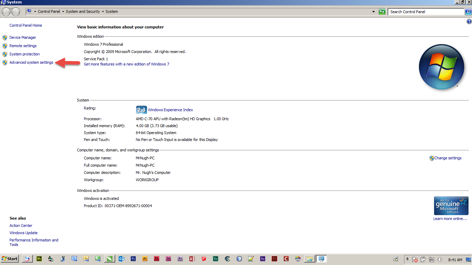
Task: Launch SketchUp from taskbar
Action: (x=204, y=259)
